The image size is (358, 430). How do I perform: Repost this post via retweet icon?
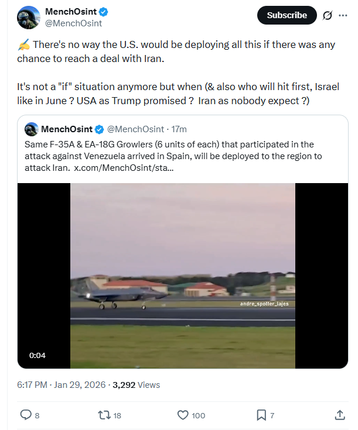pos(104,415)
